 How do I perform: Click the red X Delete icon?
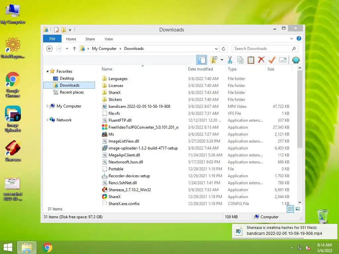point(261,60)
